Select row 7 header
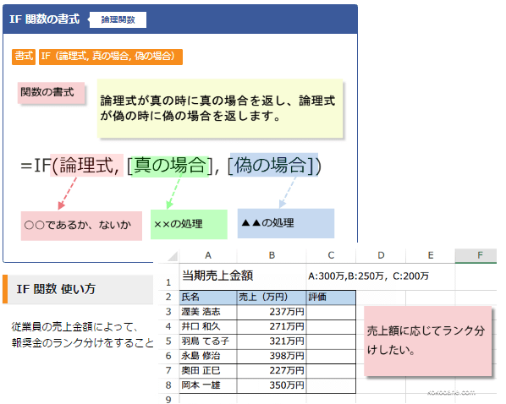 click(x=168, y=371)
